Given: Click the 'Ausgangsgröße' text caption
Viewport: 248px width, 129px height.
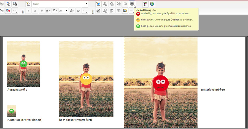Looking at the screenshot, I should [17, 89].
